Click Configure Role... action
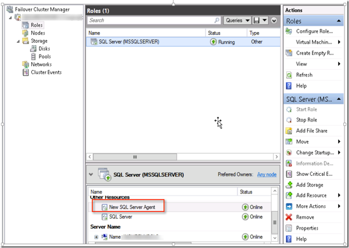 (x=314, y=31)
